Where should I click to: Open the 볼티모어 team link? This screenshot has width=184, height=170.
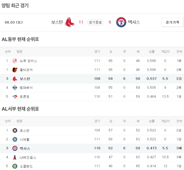[26, 70]
